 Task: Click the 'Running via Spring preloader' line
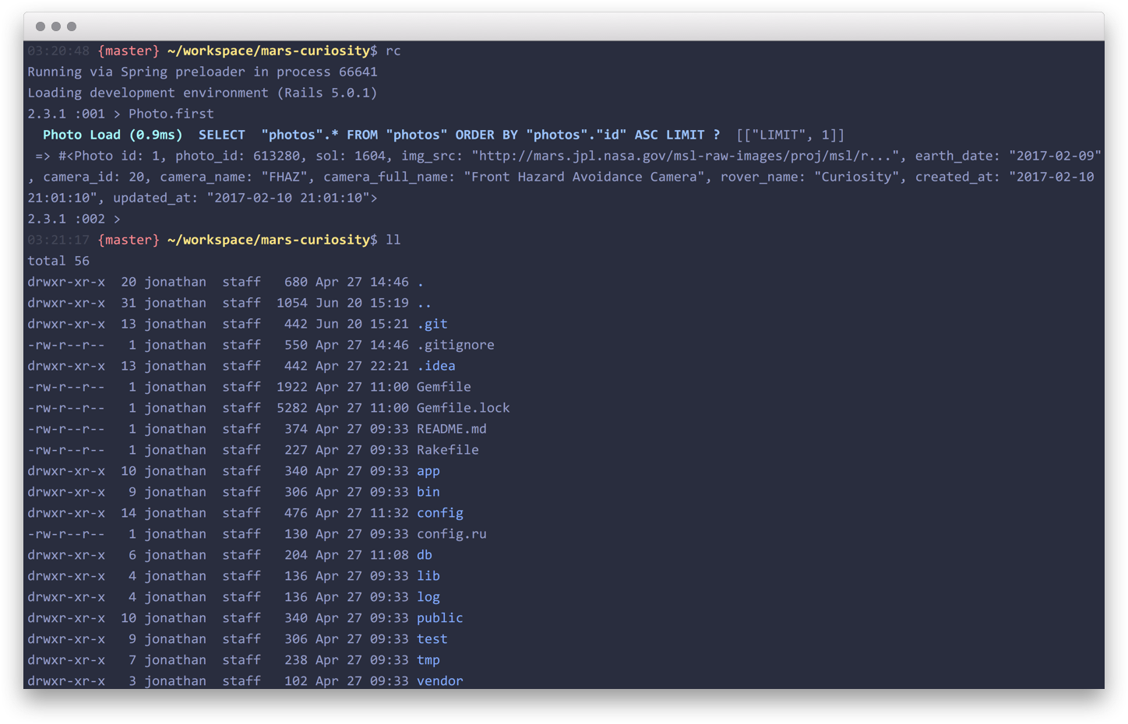click(203, 72)
